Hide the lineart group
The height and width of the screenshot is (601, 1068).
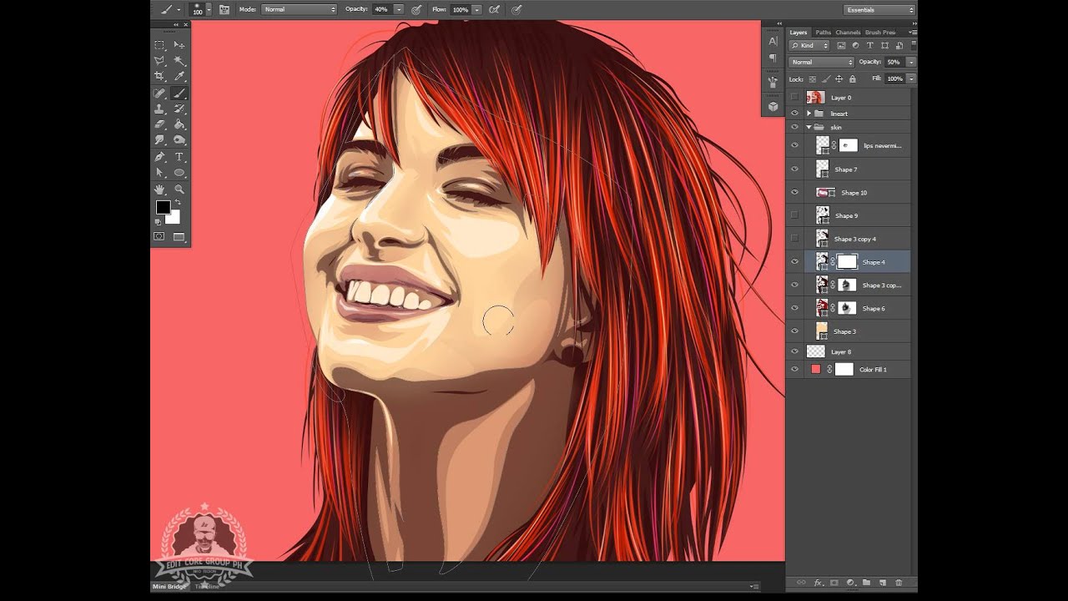794,114
